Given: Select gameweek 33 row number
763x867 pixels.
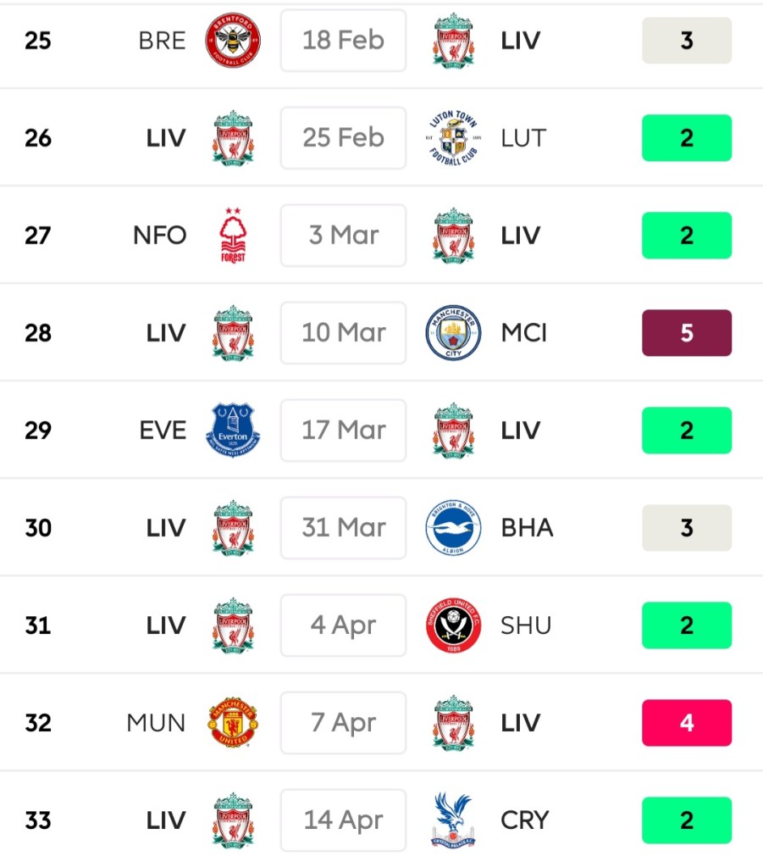Looking at the screenshot, I should click(x=38, y=820).
